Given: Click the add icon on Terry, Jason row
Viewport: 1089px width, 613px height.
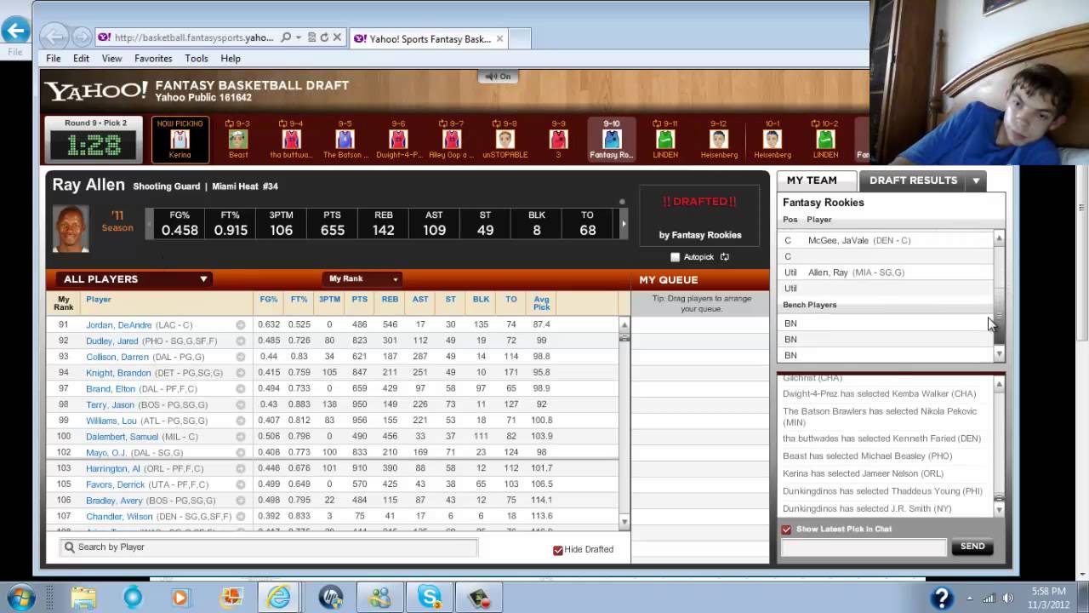Looking at the screenshot, I should (x=240, y=404).
